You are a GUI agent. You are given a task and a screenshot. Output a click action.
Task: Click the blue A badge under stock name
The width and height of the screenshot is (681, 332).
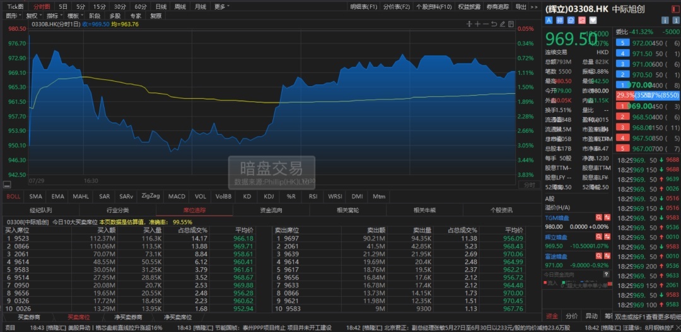click(549, 20)
